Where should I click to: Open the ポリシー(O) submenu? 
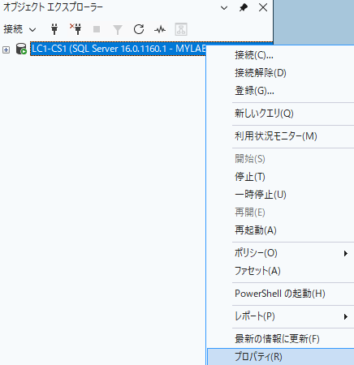click(280, 253)
